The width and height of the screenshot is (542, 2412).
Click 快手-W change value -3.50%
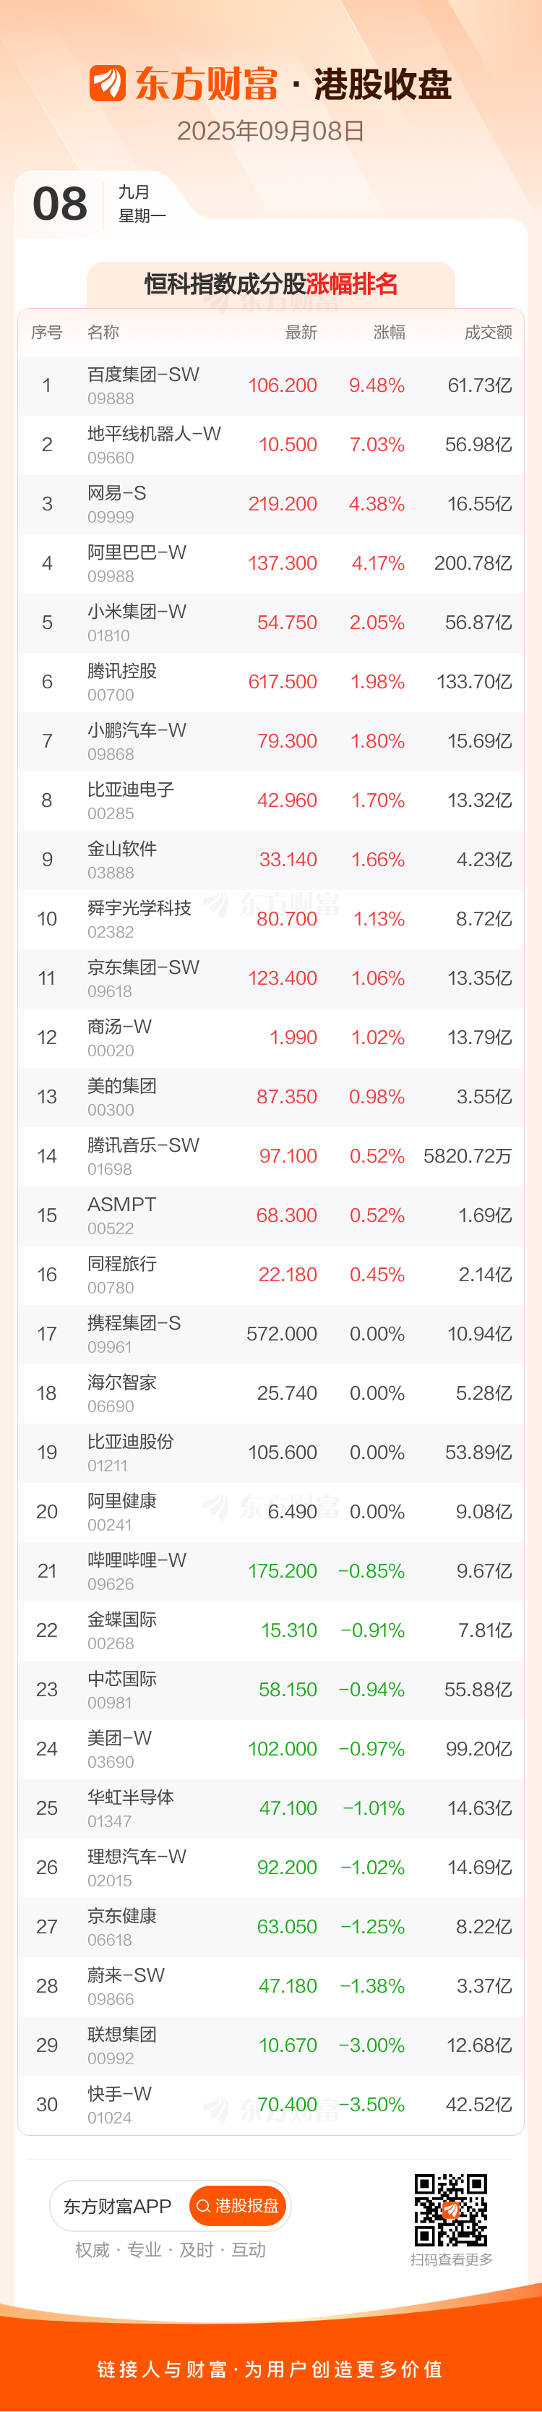371,2105
